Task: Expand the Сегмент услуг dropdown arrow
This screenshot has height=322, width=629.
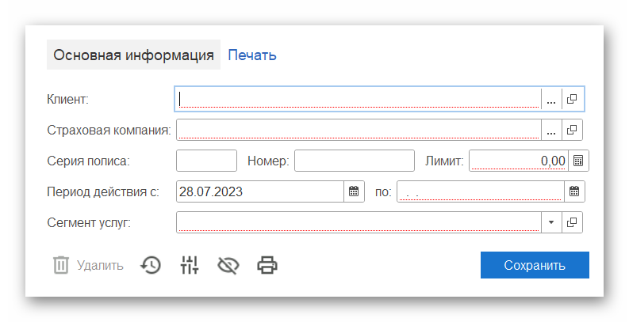Action: (551, 222)
